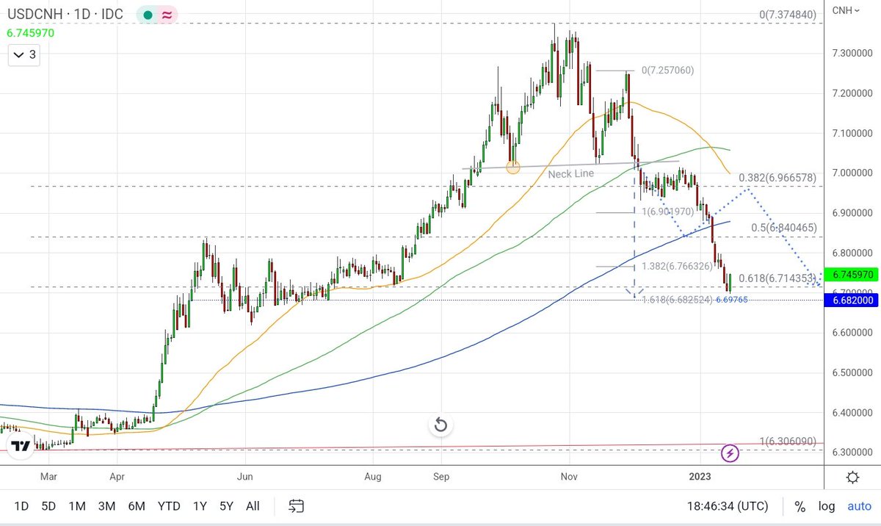Click the 1(6.901970) extension label
Image resolution: width=881 pixels, height=526 pixels.
(668, 212)
